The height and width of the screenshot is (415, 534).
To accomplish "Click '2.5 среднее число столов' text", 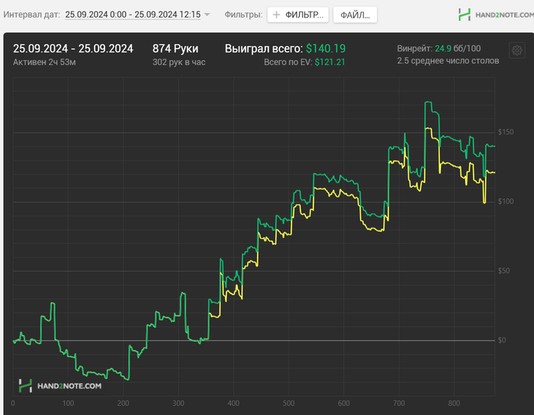I will 448,60.
